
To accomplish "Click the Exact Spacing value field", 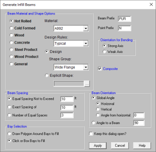I will click(x=67, y=108).
